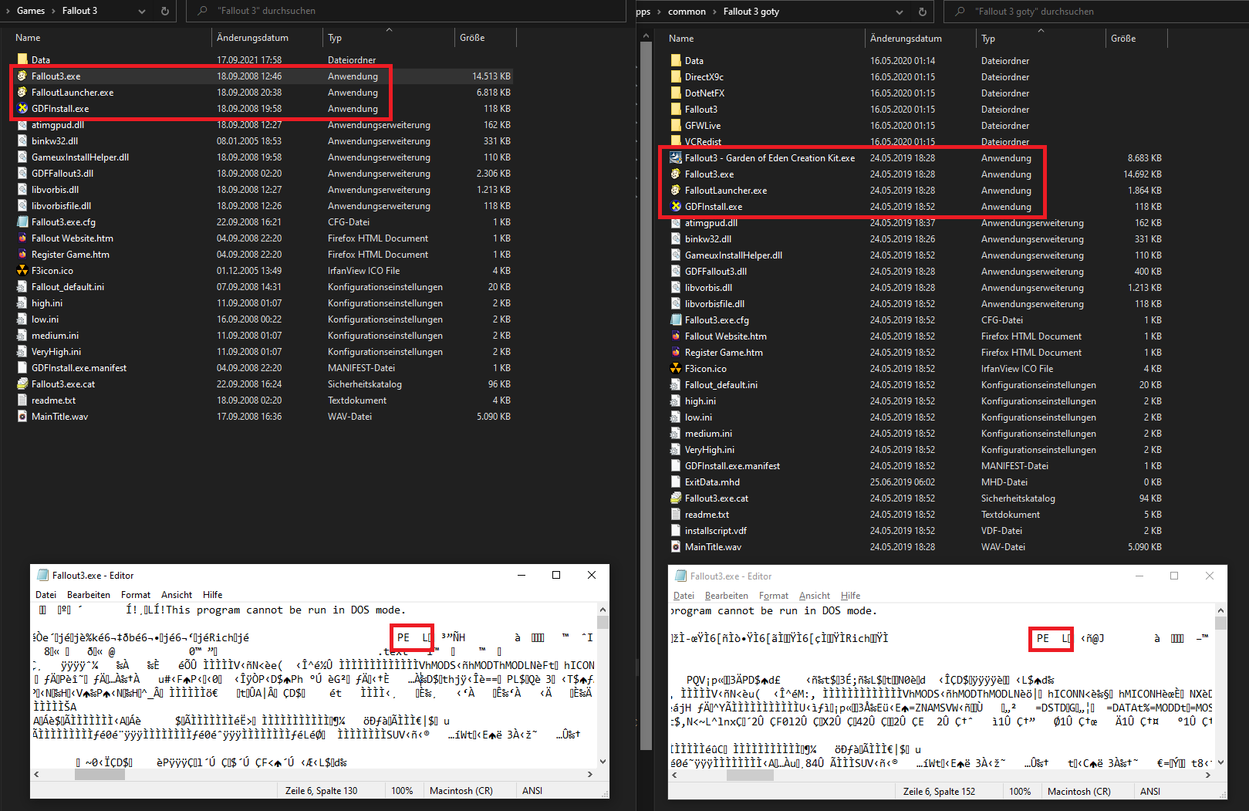Click FalloutLauncher.exe icon in the Fallout 3 window

tap(22, 92)
